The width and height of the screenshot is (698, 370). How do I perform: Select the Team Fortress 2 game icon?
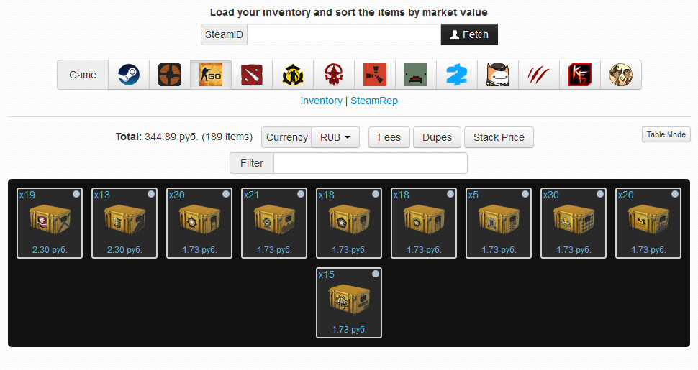[170, 75]
